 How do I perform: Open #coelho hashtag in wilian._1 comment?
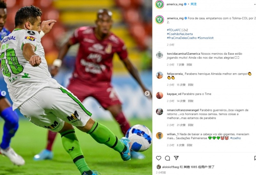[x=236, y=138]
